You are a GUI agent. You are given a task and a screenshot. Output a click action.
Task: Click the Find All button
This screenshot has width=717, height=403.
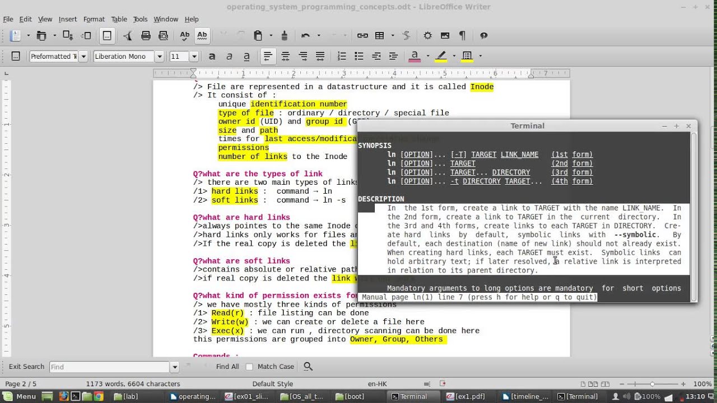pos(227,367)
